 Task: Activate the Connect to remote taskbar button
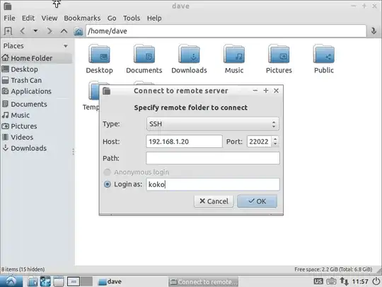(203, 282)
